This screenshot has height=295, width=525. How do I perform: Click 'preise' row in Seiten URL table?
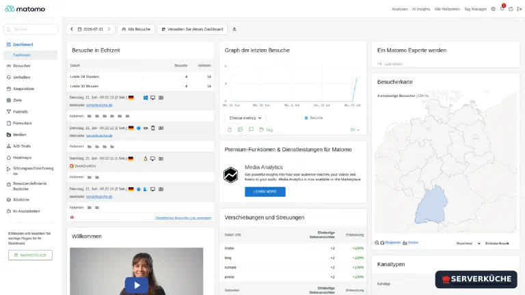tap(293, 277)
